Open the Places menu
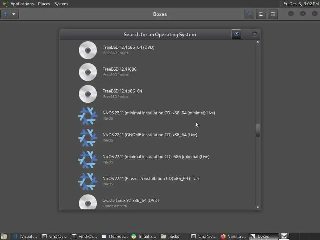Image resolution: width=320 pixels, height=240 pixels. (44, 4)
